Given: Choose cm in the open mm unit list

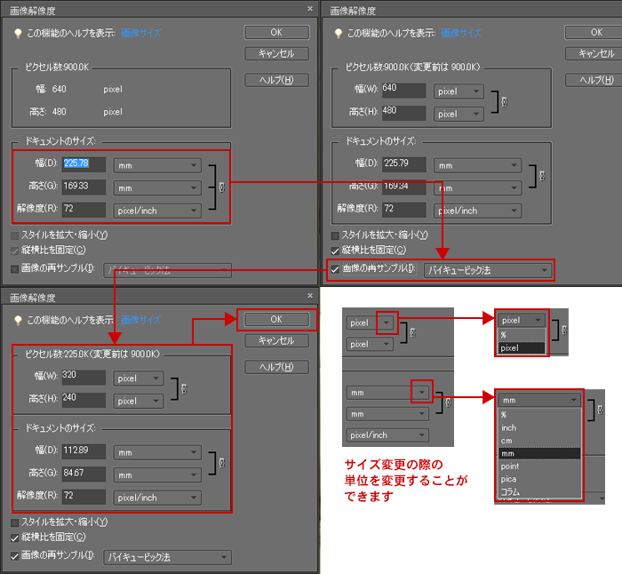Looking at the screenshot, I should click(x=539, y=441).
